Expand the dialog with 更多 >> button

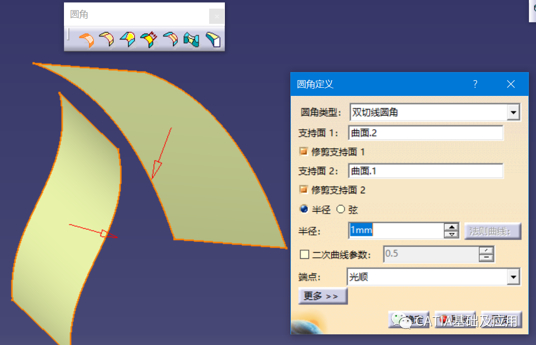[x=323, y=296]
